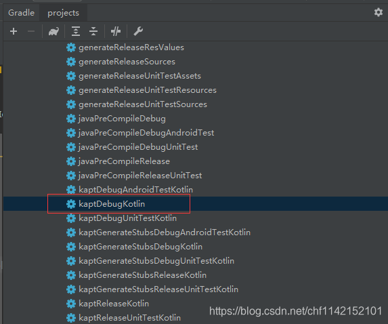388x324 pixels.
Task: Click gear icon beside kaptReleaseUnitTestKotlin
Action: click(71, 318)
